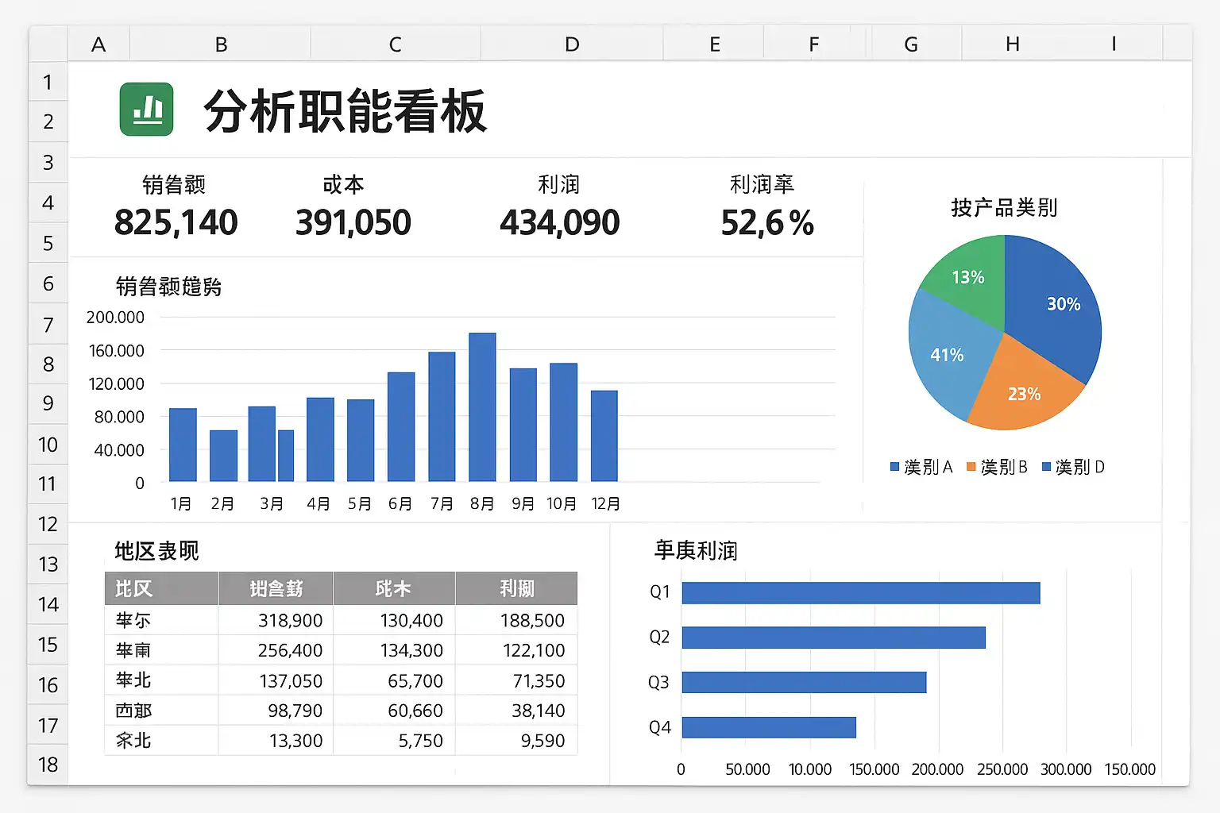
Task: Click the tallest bar above 8月
Action: pos(482,406)
